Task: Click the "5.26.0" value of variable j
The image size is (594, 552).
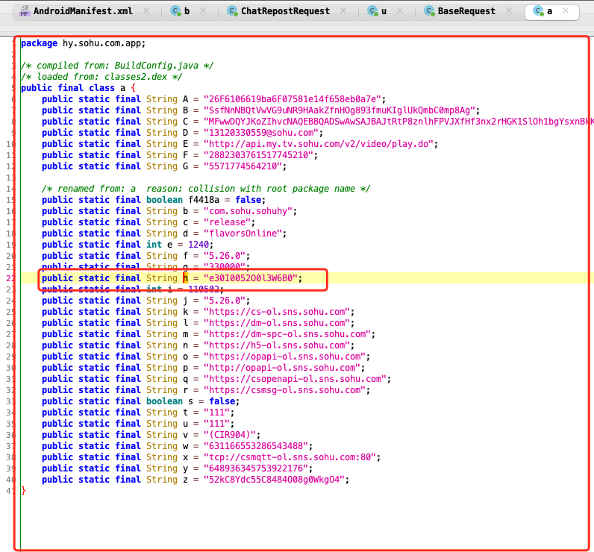Action: [x=225, y=301]
